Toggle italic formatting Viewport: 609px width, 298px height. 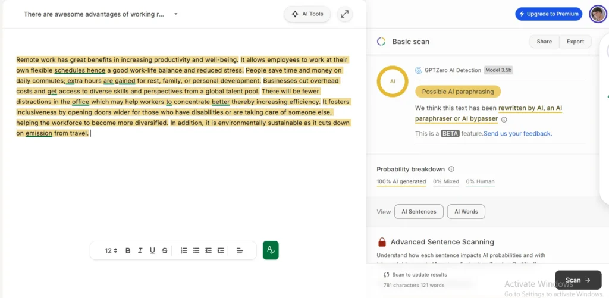coord(140,250)
